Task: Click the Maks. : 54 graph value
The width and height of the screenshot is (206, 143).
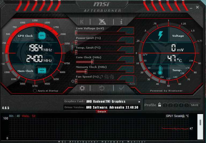Action: tap(29, 116)
